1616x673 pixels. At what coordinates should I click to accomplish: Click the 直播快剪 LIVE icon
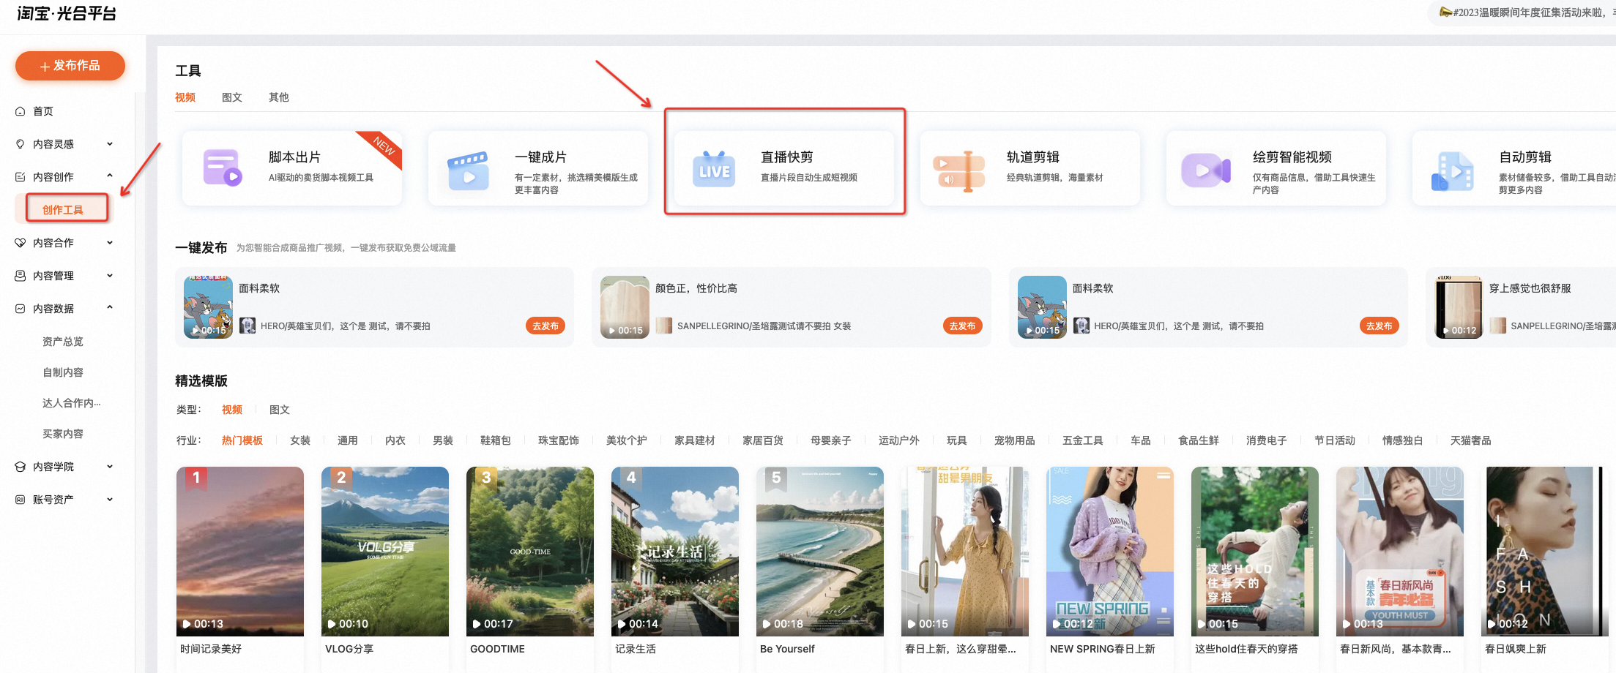[714, 170]
